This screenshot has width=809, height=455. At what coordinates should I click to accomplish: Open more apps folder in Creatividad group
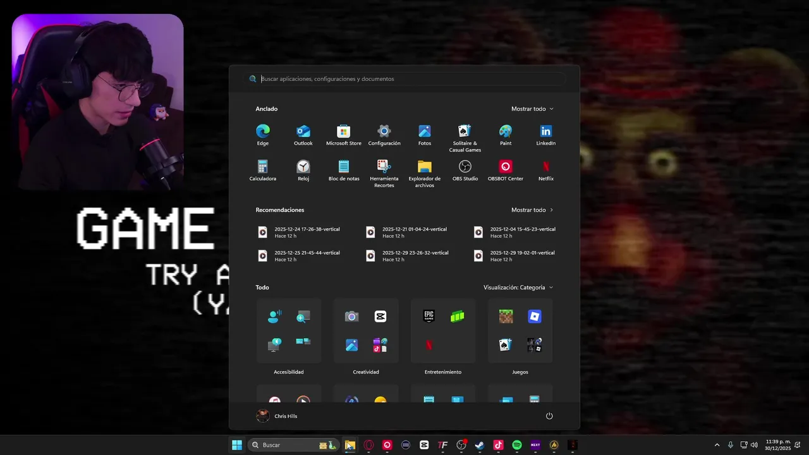[x=380, y=345]
